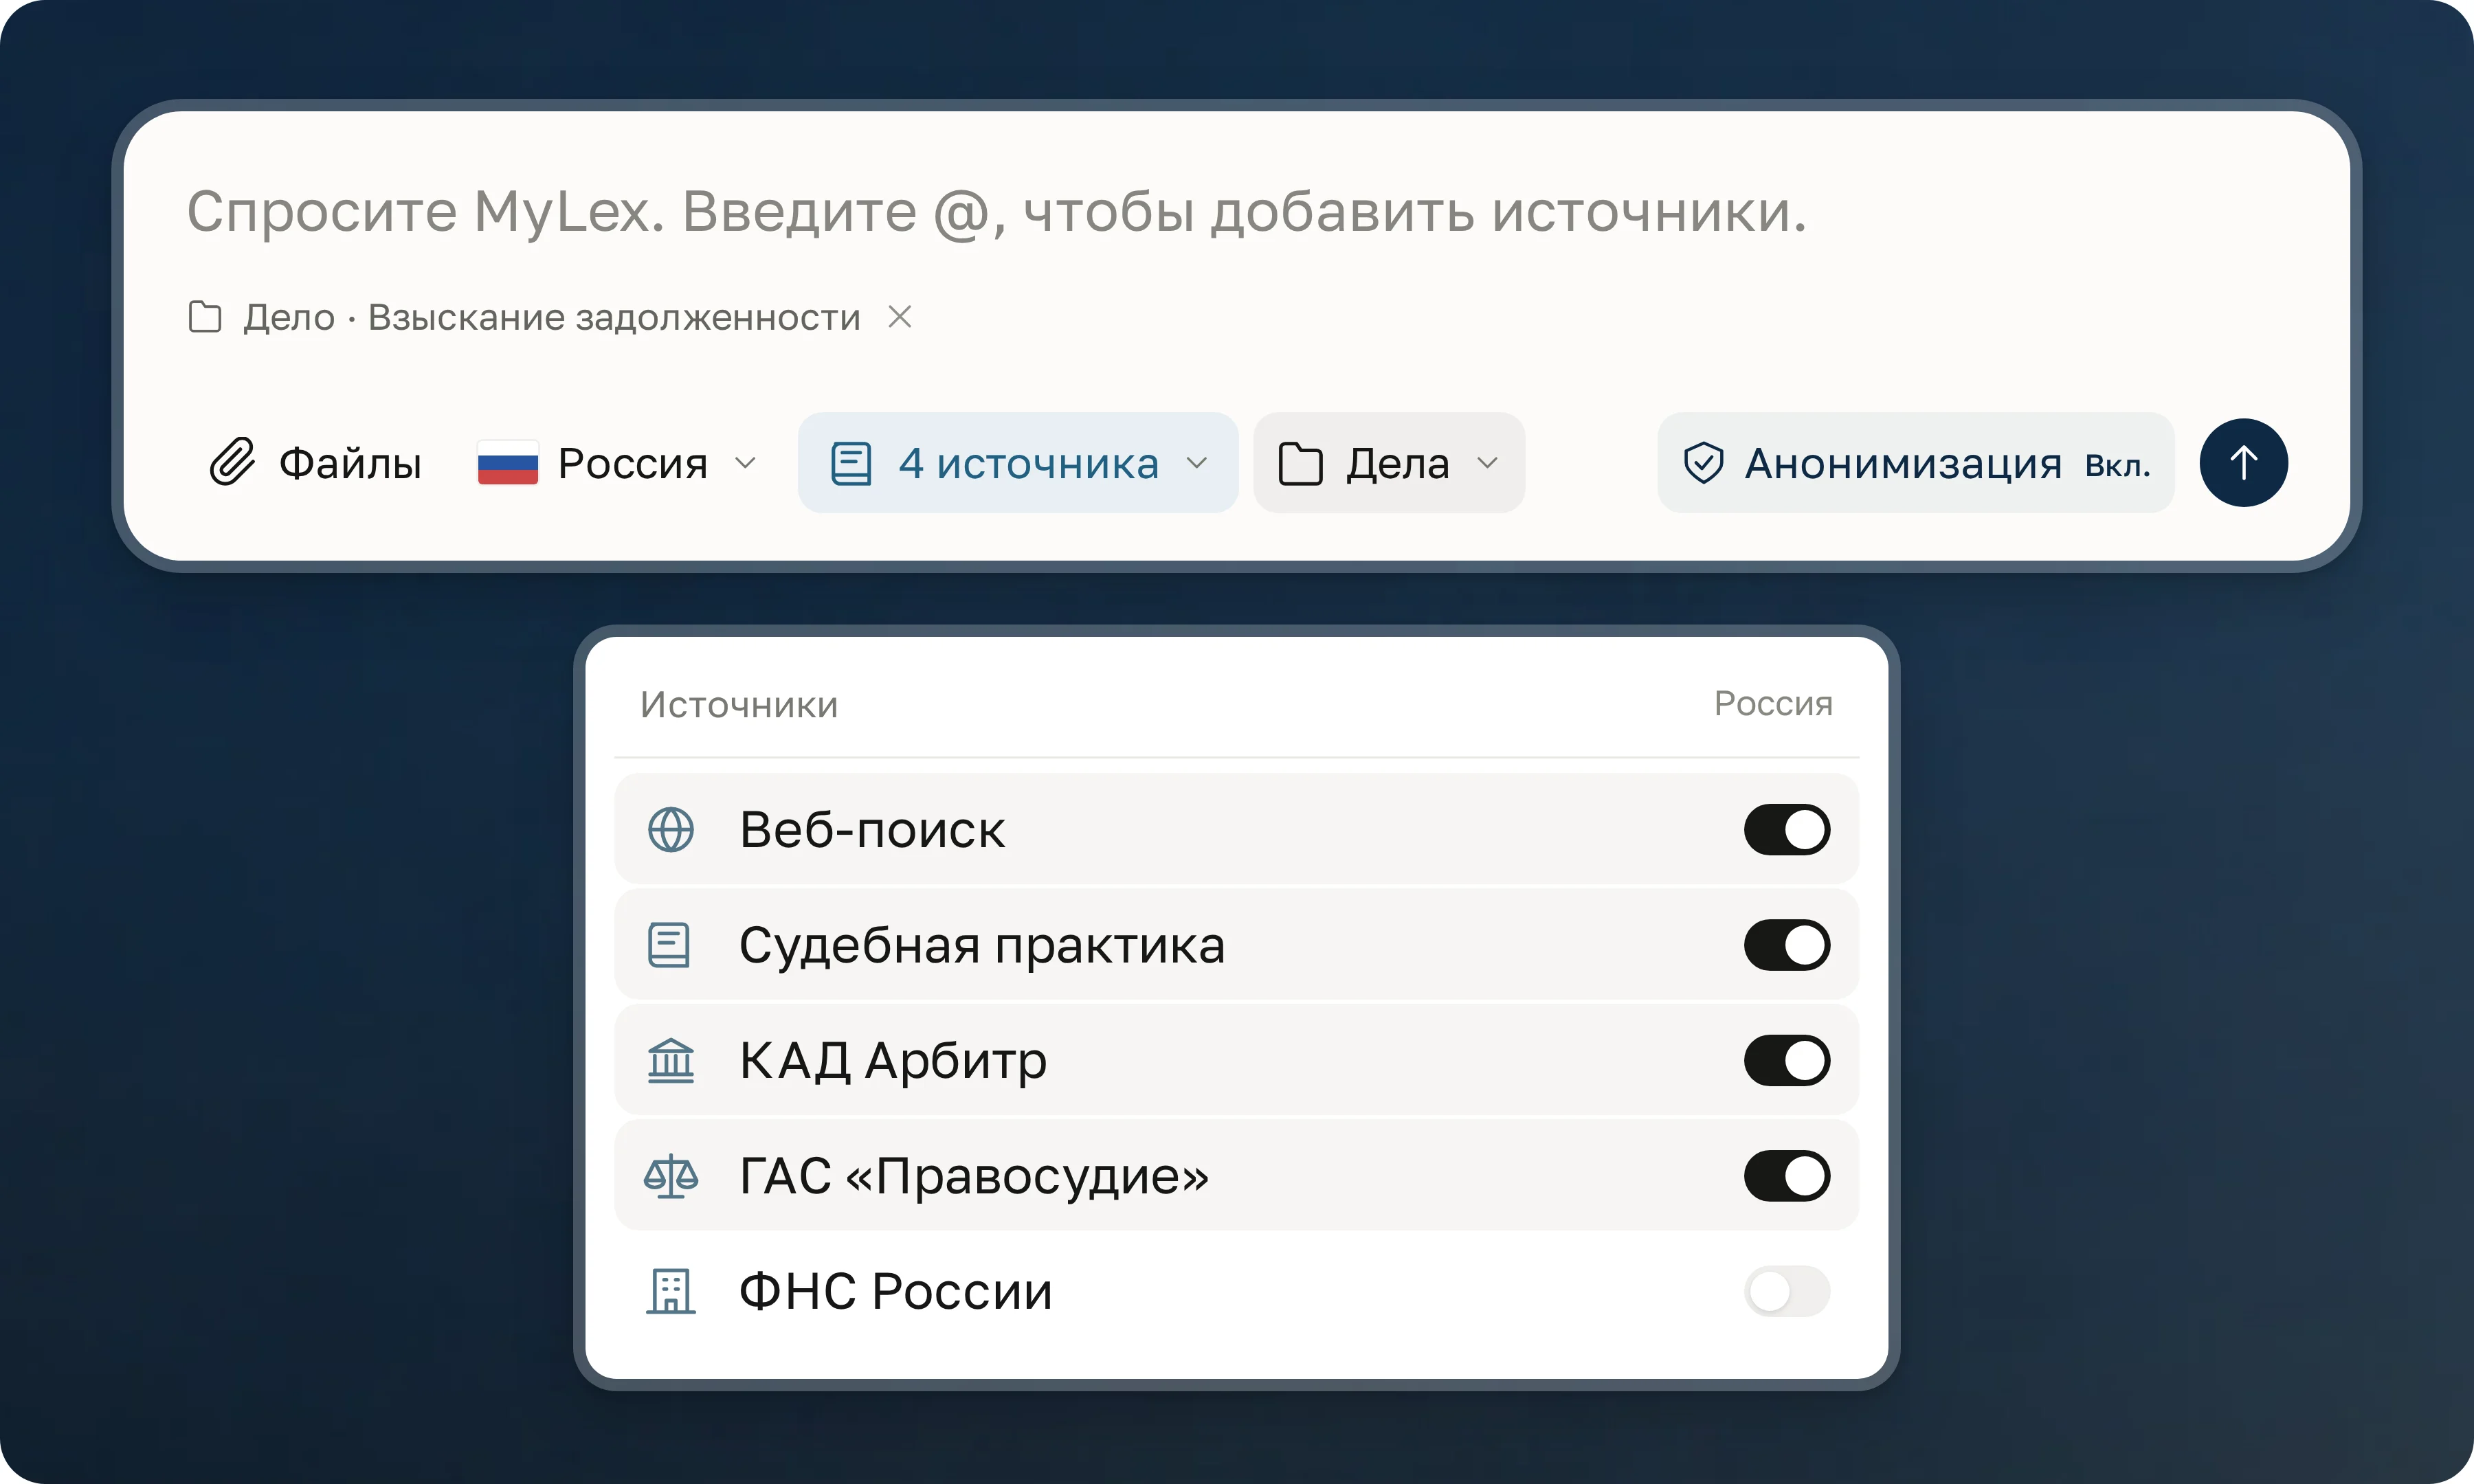The width and height of the screenshot is (2474, 1484).
Task: Click the scales icon for ГАС «Правосудие»
Action: [671, 1176]
